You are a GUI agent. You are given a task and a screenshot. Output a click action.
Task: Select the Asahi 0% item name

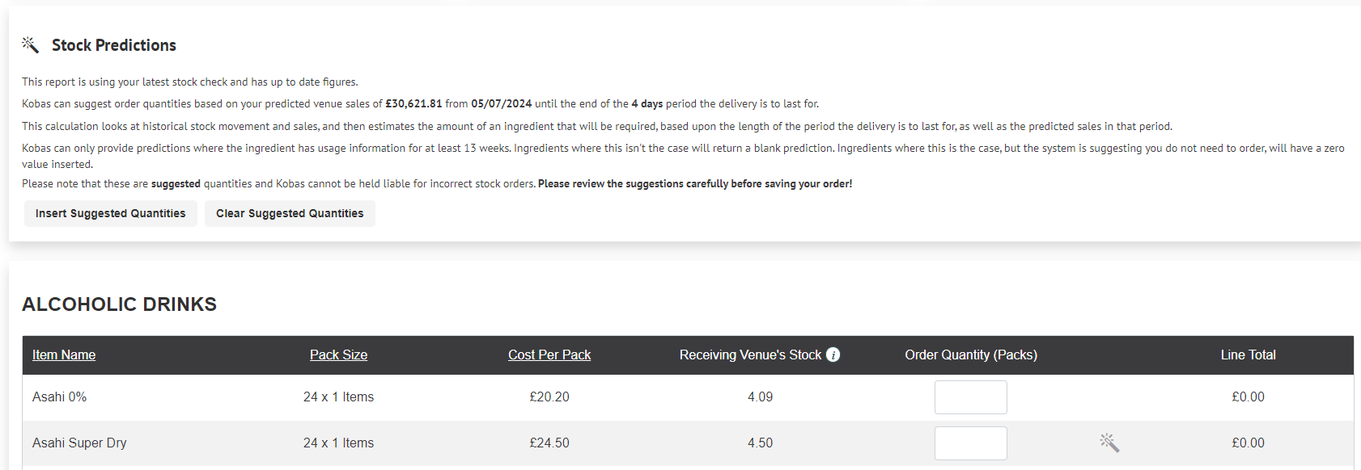[x=60, y=397]
